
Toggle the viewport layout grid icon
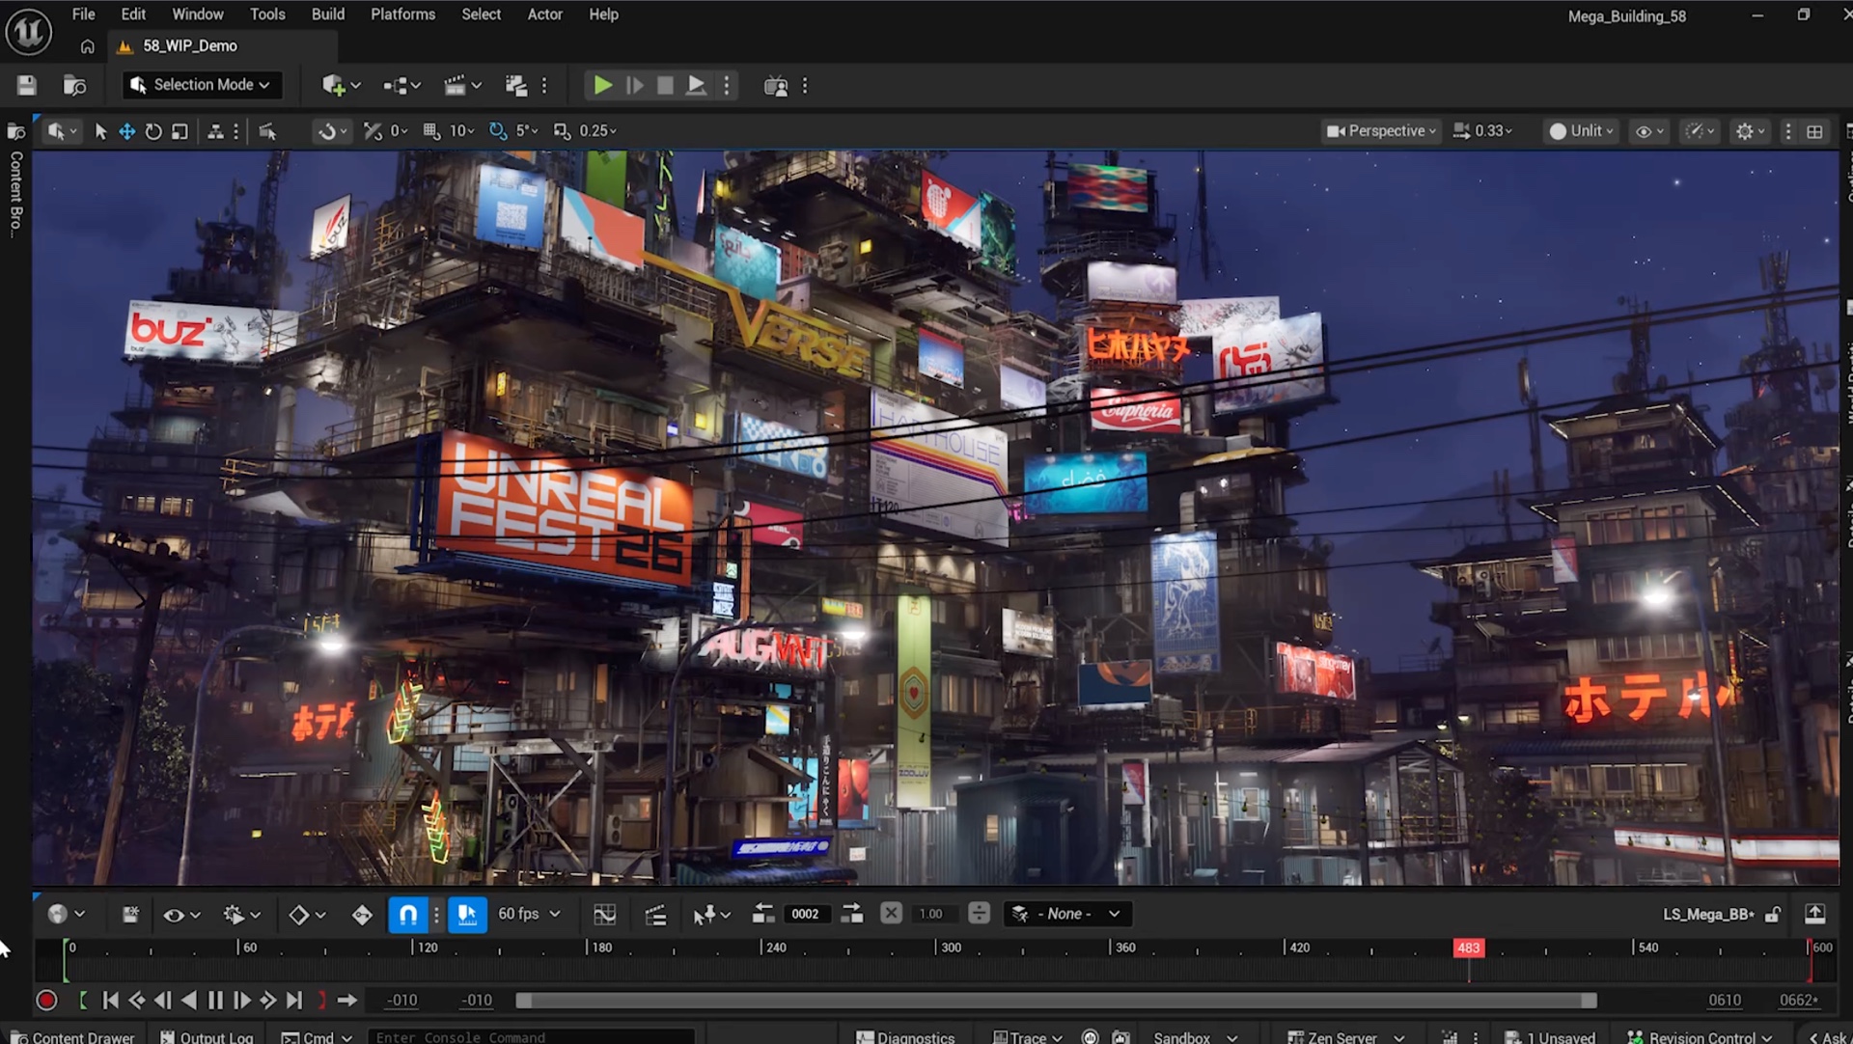point(1814,131)
